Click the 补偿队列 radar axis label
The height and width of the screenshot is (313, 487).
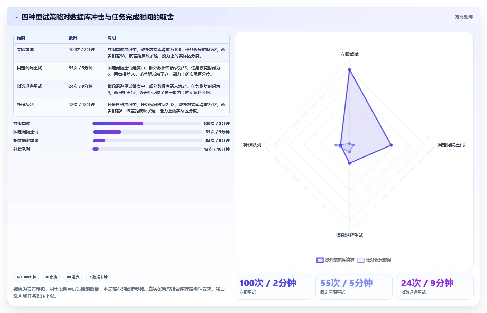point(252,145)
